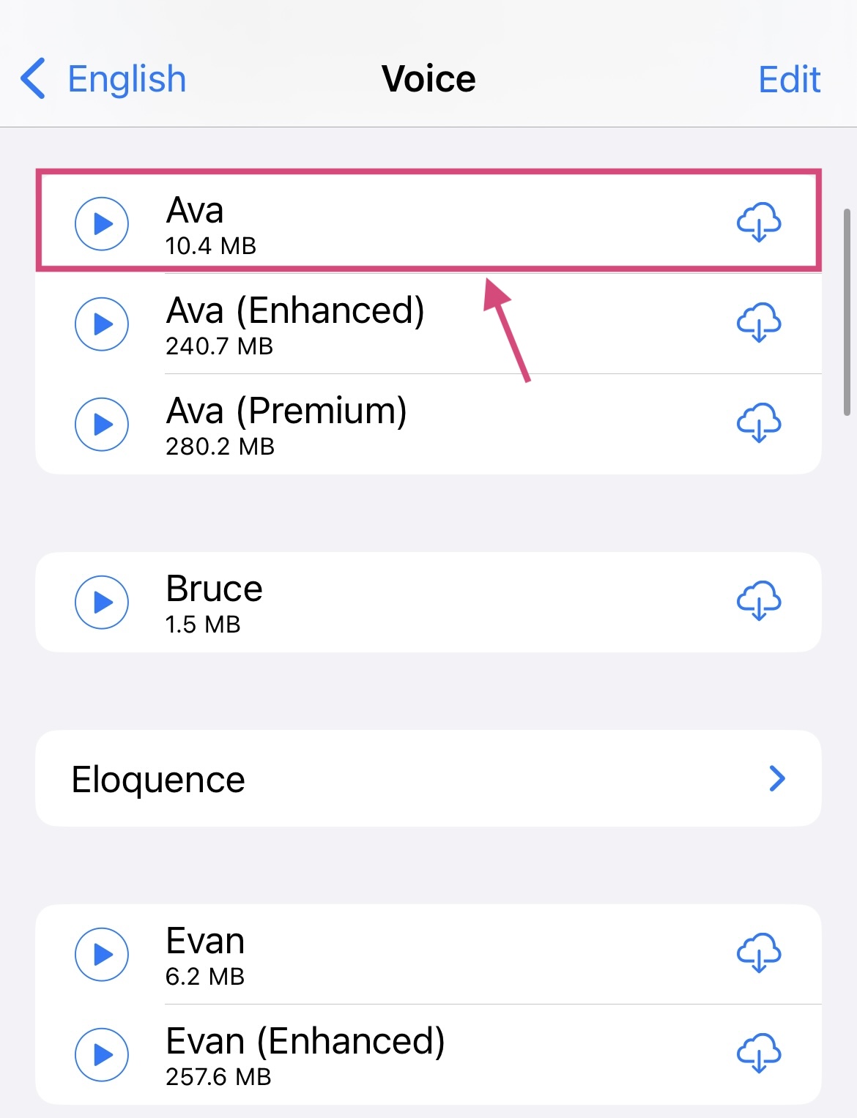This screenshot has height=1118, width=857.
Task: Download the Ava 10.4 MB voice
Action: (759, 222)
